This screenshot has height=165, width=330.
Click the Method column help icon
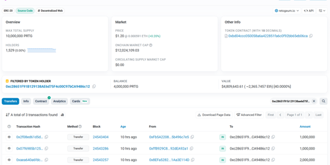tap(80, 126)
